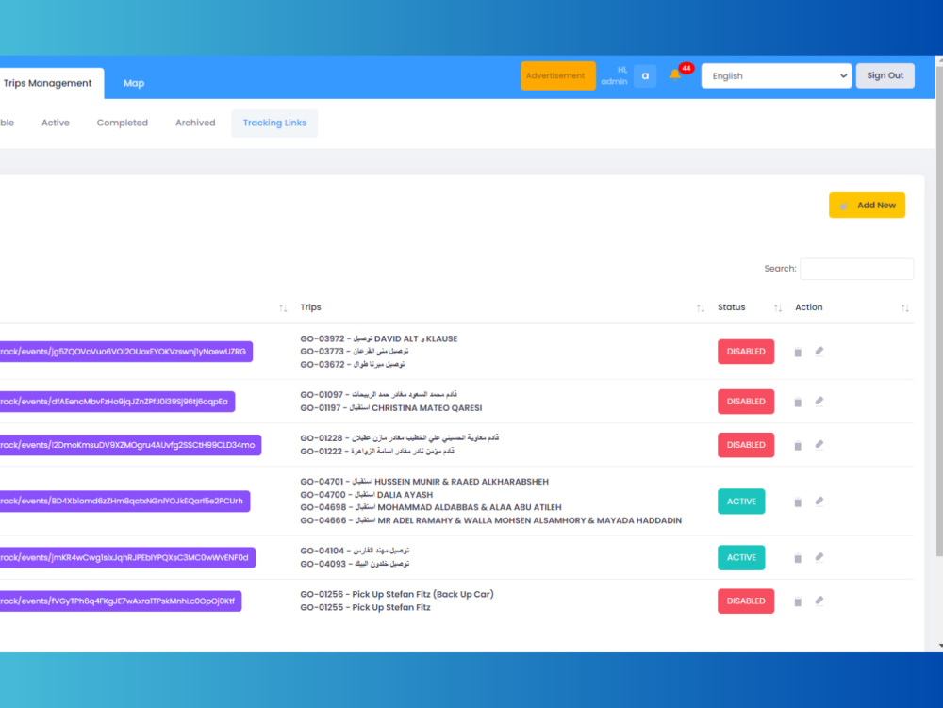
Task: Select the Completed trips tab
Action: click(122, 123)
